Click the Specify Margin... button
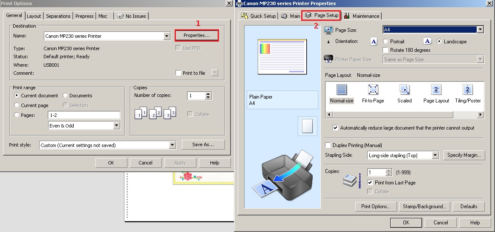Image resolution: width=495 pixels, height=232 pixels. [464, 155]
